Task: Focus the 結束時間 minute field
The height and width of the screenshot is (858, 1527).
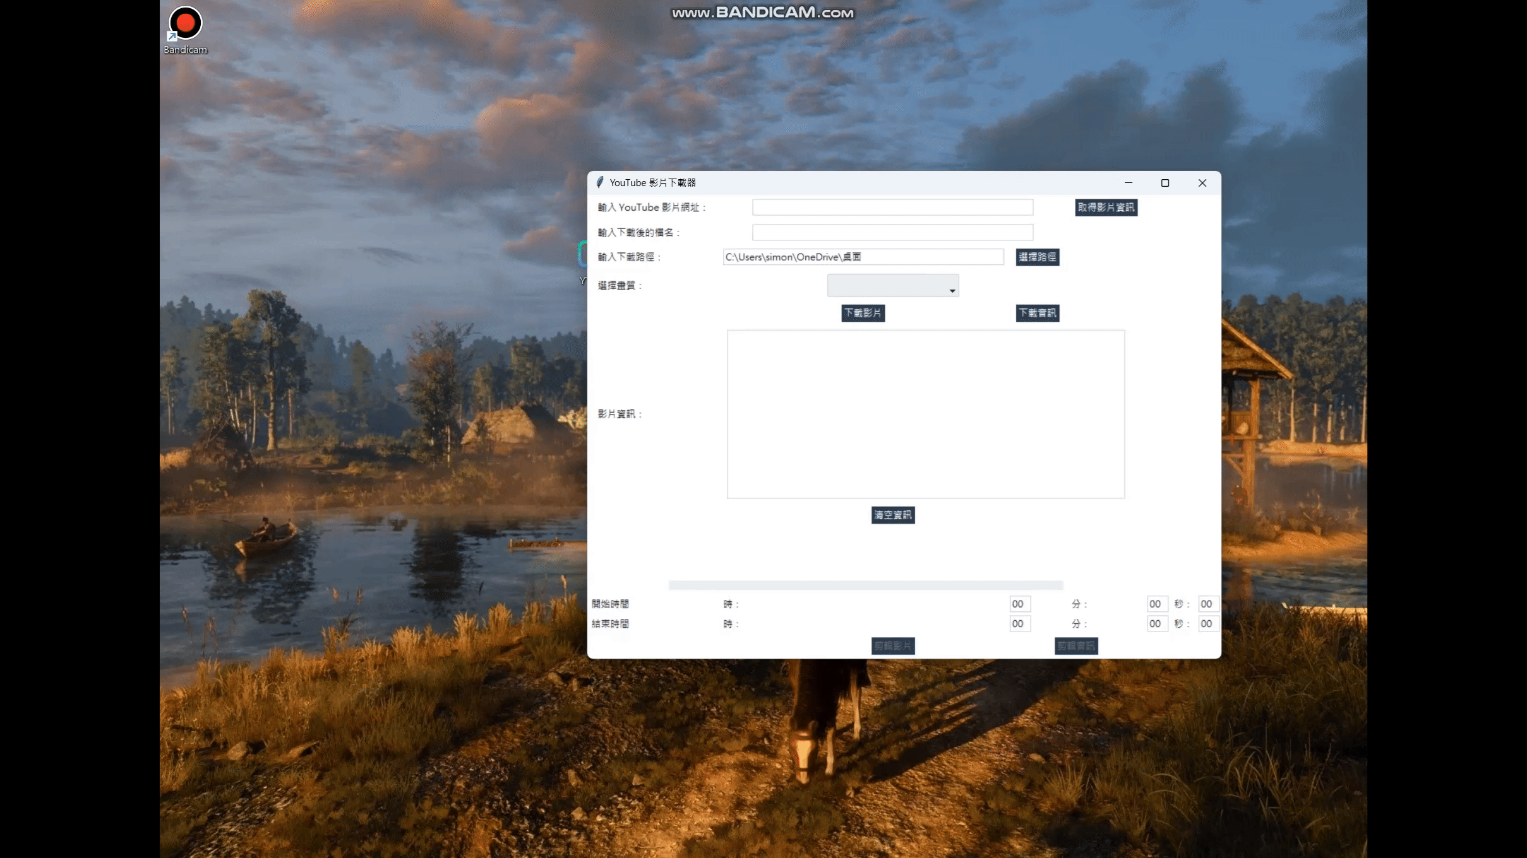Action: point(1157,623)
